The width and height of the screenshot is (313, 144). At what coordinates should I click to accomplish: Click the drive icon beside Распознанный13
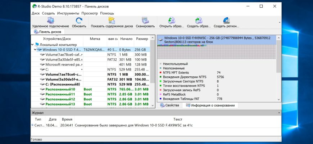coord(42,104)
